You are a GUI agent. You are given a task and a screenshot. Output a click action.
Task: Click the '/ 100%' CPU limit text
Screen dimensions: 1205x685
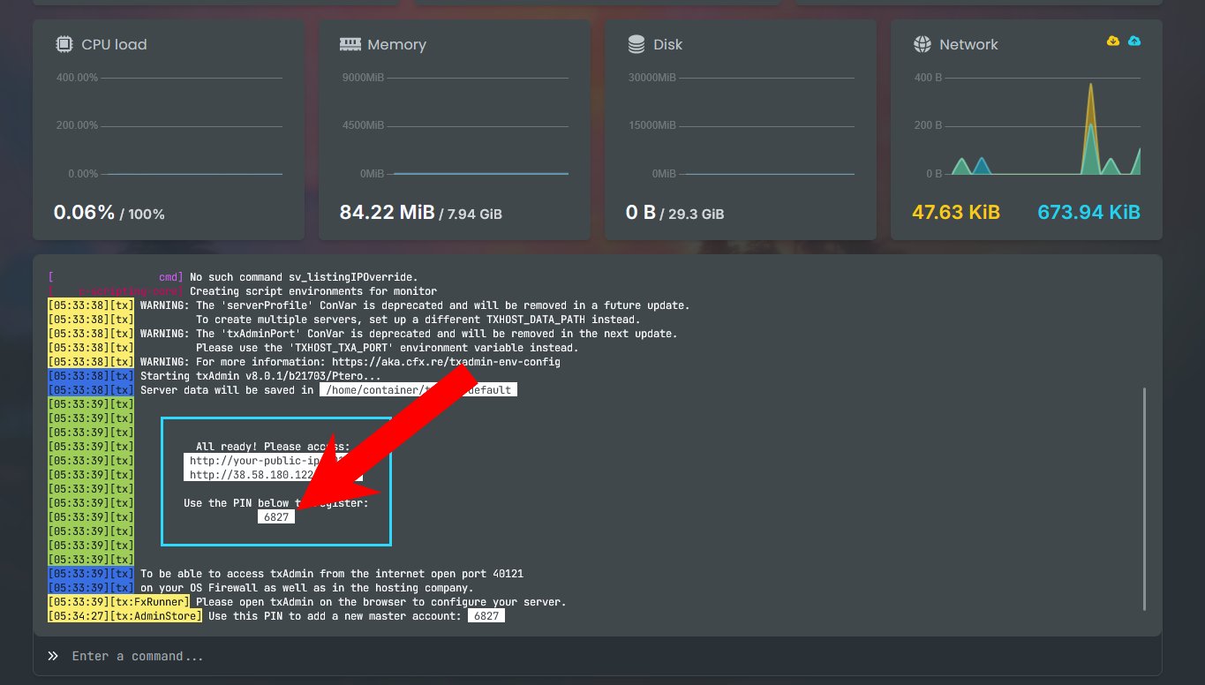[x=142, y=215]
